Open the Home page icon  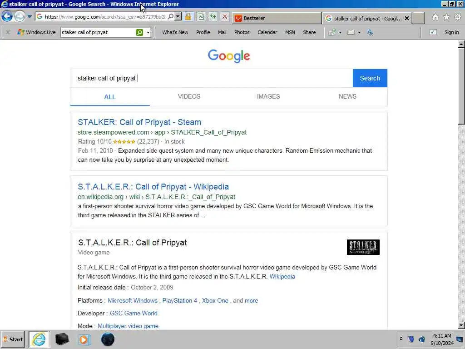click(x=435, y=18)
